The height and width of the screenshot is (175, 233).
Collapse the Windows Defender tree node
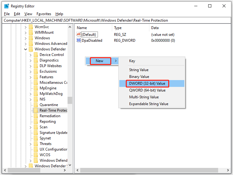(25, 49)
